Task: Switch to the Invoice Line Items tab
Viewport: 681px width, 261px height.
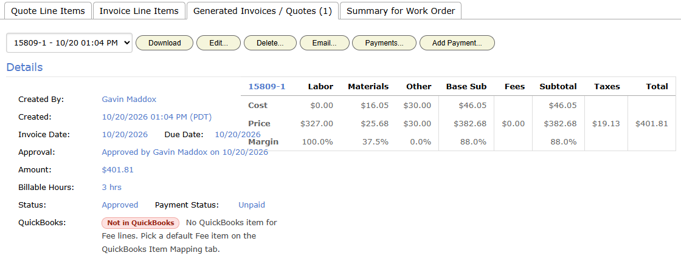Action: coord(139,11)
